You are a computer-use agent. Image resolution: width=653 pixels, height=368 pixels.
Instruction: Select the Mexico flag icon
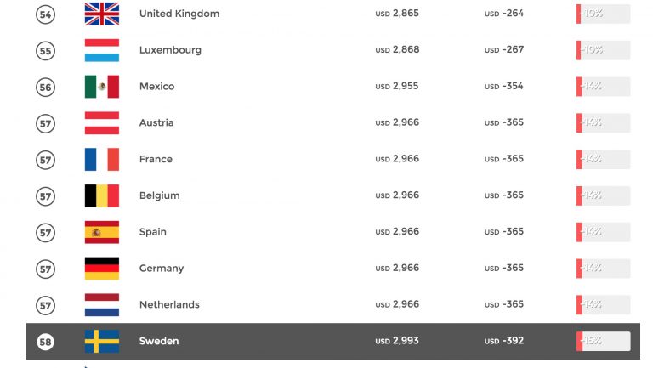click(101, 87)
